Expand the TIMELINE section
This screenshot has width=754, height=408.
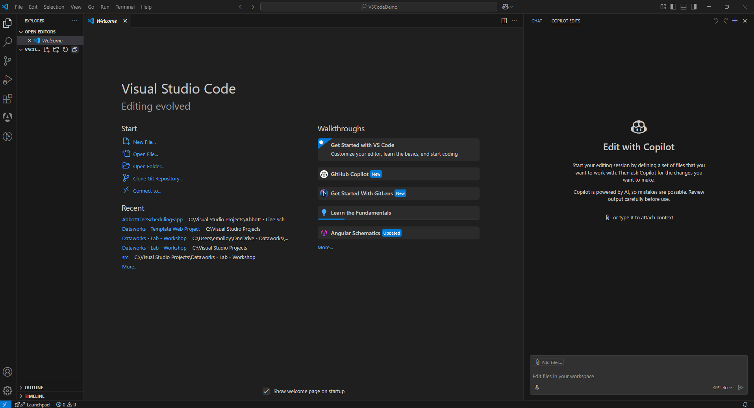pos(35,396)
